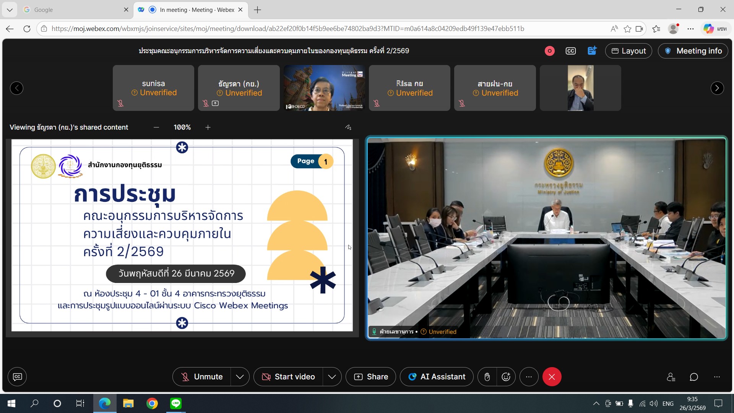This screenshot has height=413, width=734.
Task: Open the notes icon beside CC in the header
Action: [x=592, y=51]
